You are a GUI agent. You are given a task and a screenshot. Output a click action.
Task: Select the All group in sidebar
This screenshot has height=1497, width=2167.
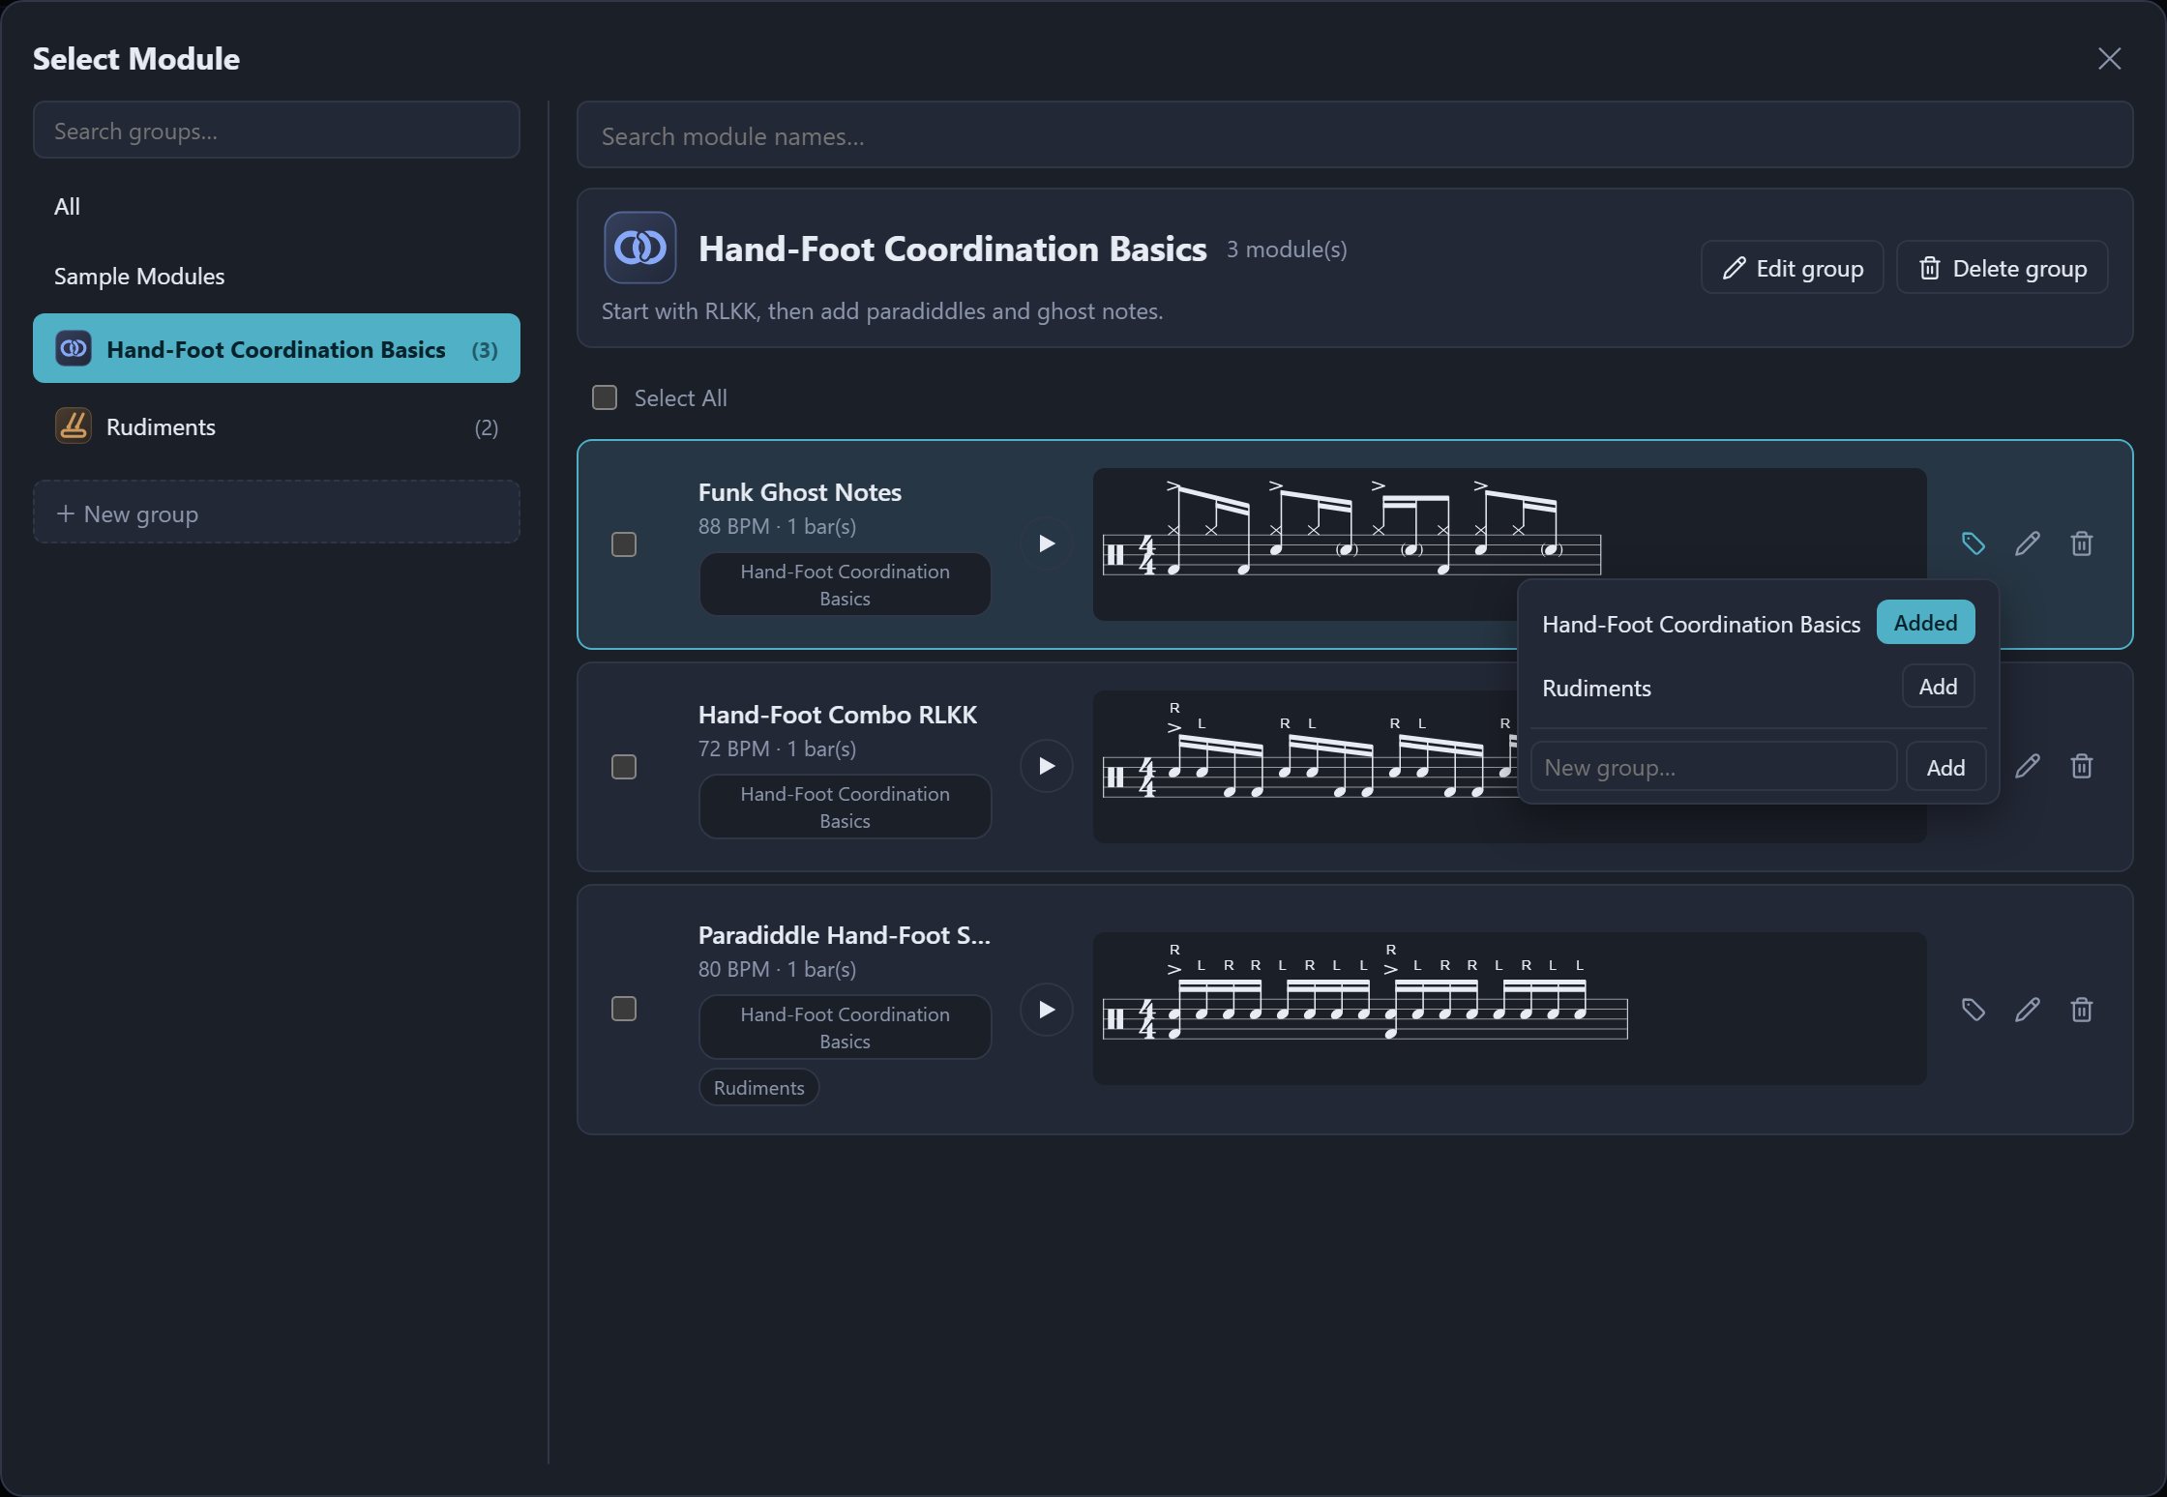[x=276, y=206]
